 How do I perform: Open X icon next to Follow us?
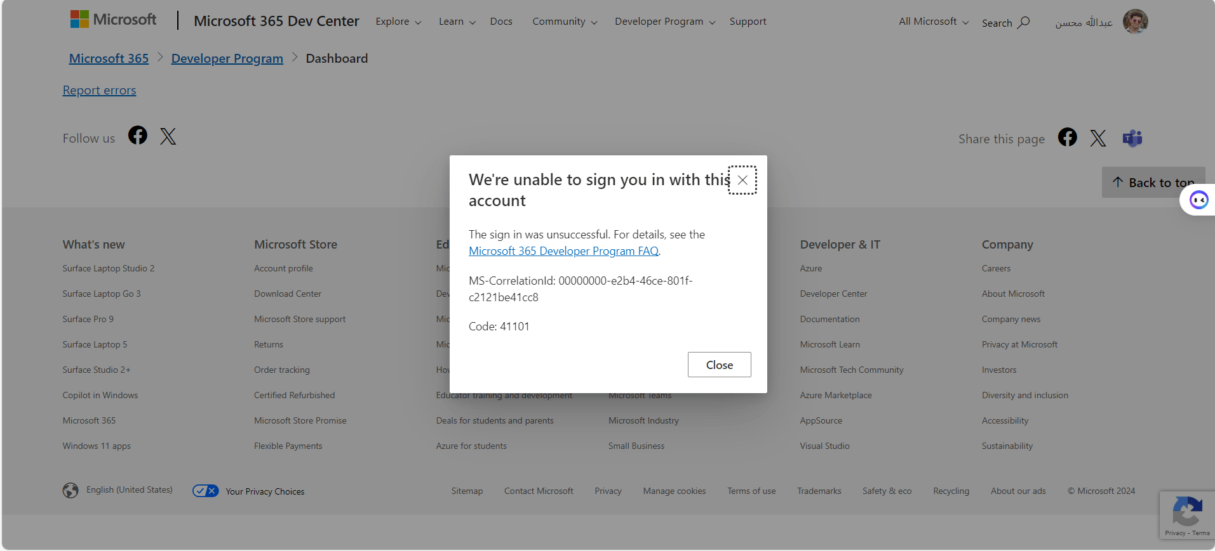pyautogui.click(x=168, y=136)
